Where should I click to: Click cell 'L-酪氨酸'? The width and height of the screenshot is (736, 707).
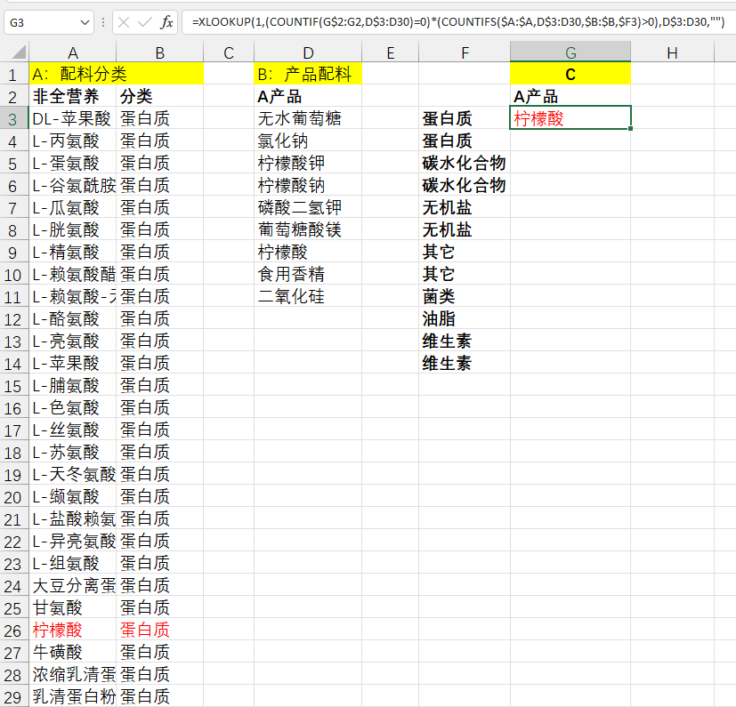coord(72,318)
